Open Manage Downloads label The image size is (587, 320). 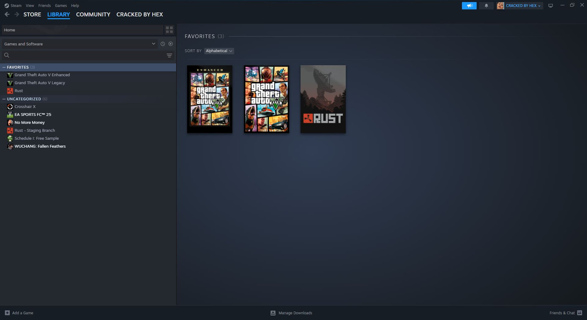295,313
